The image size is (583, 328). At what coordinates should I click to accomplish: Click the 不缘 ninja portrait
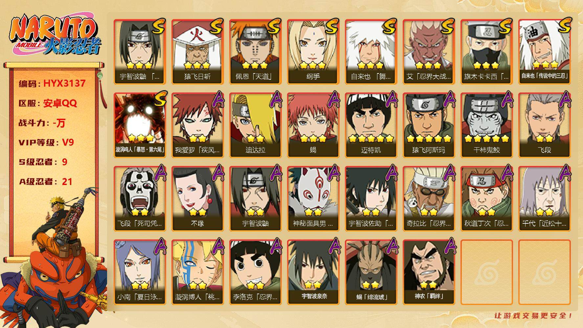197,199
